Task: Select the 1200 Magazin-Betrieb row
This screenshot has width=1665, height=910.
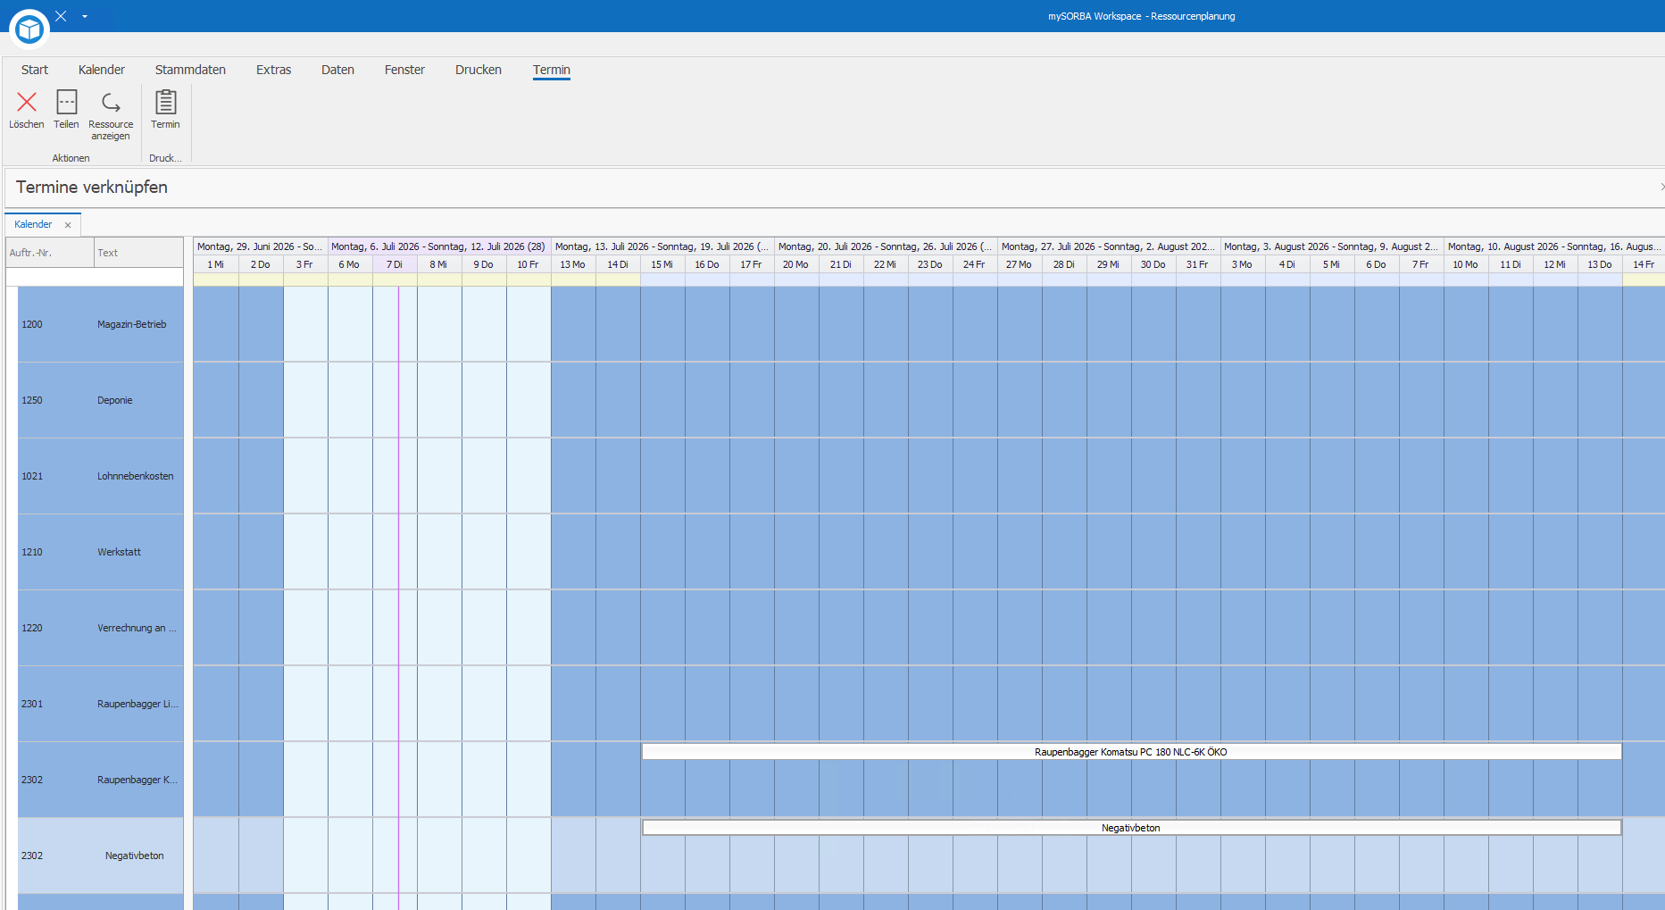Action: (x=100, y=324)
